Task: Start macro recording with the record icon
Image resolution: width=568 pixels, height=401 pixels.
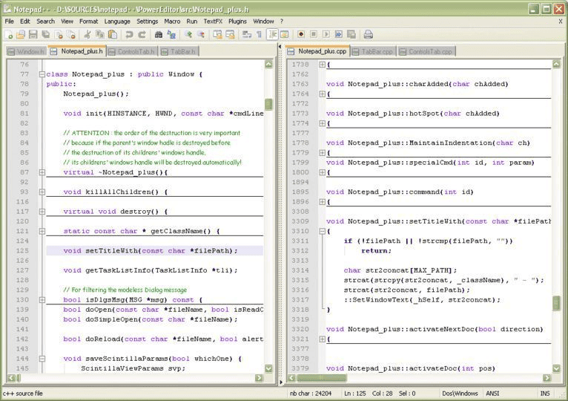Action: point(300,34)
